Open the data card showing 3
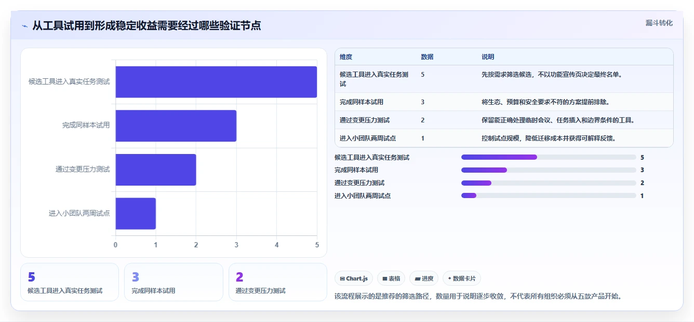This screenshot has width=694, height=322. coord(173,282)
